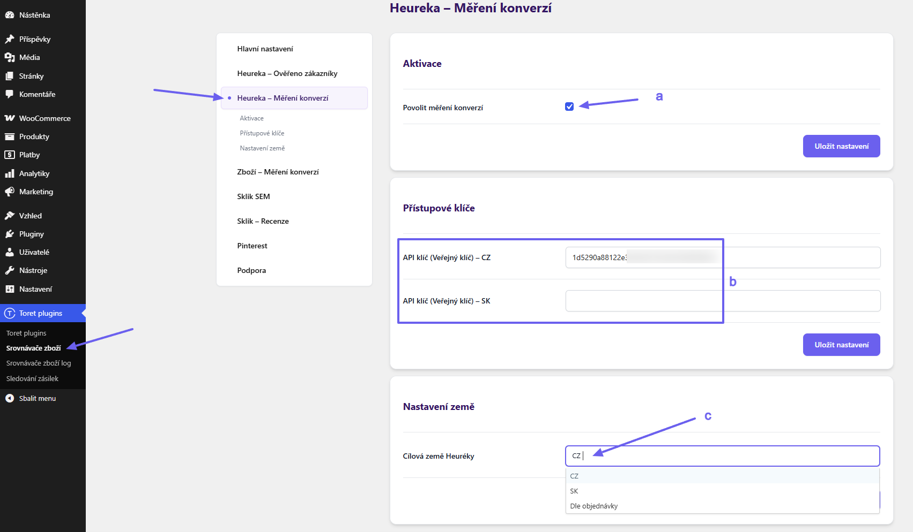This screenshot has width=913, height=532.
Task: Open the Cílová země Heuréky combo box
Action: tap(723, 456)
